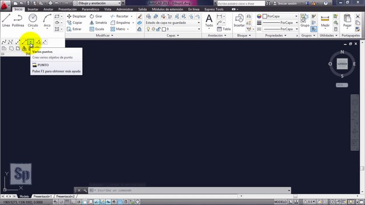
Task: Click the linear dimension icon in Anotación
Action: 219,17
